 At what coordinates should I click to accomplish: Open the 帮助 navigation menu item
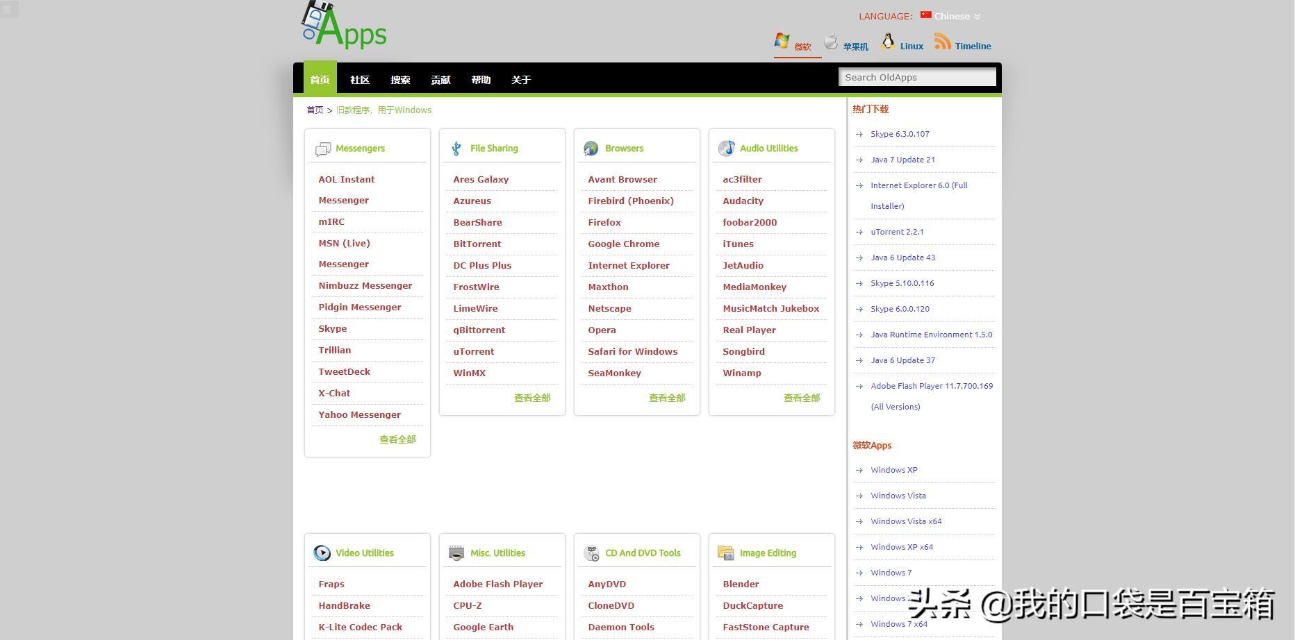[x=481, y=80]
